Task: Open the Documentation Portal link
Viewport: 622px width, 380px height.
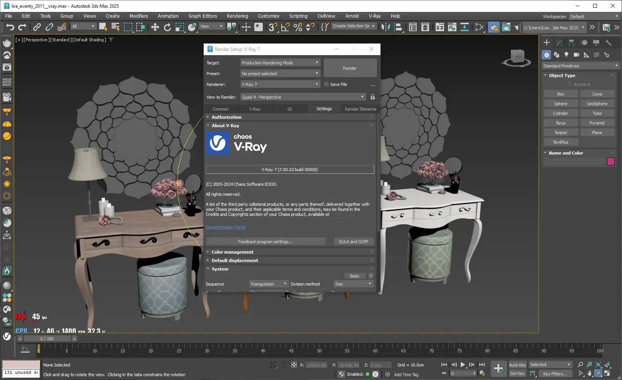Action: pos(226,227)
